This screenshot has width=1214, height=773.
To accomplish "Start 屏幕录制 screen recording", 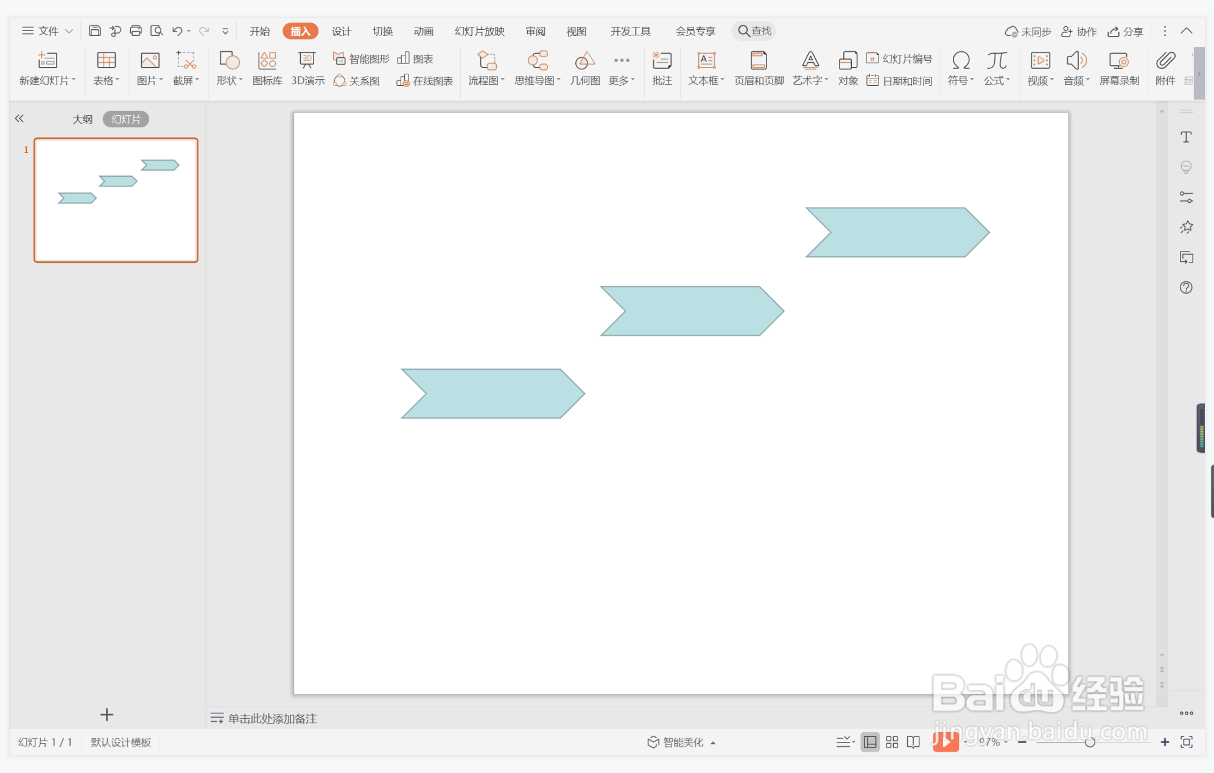I will (1119, 68).
